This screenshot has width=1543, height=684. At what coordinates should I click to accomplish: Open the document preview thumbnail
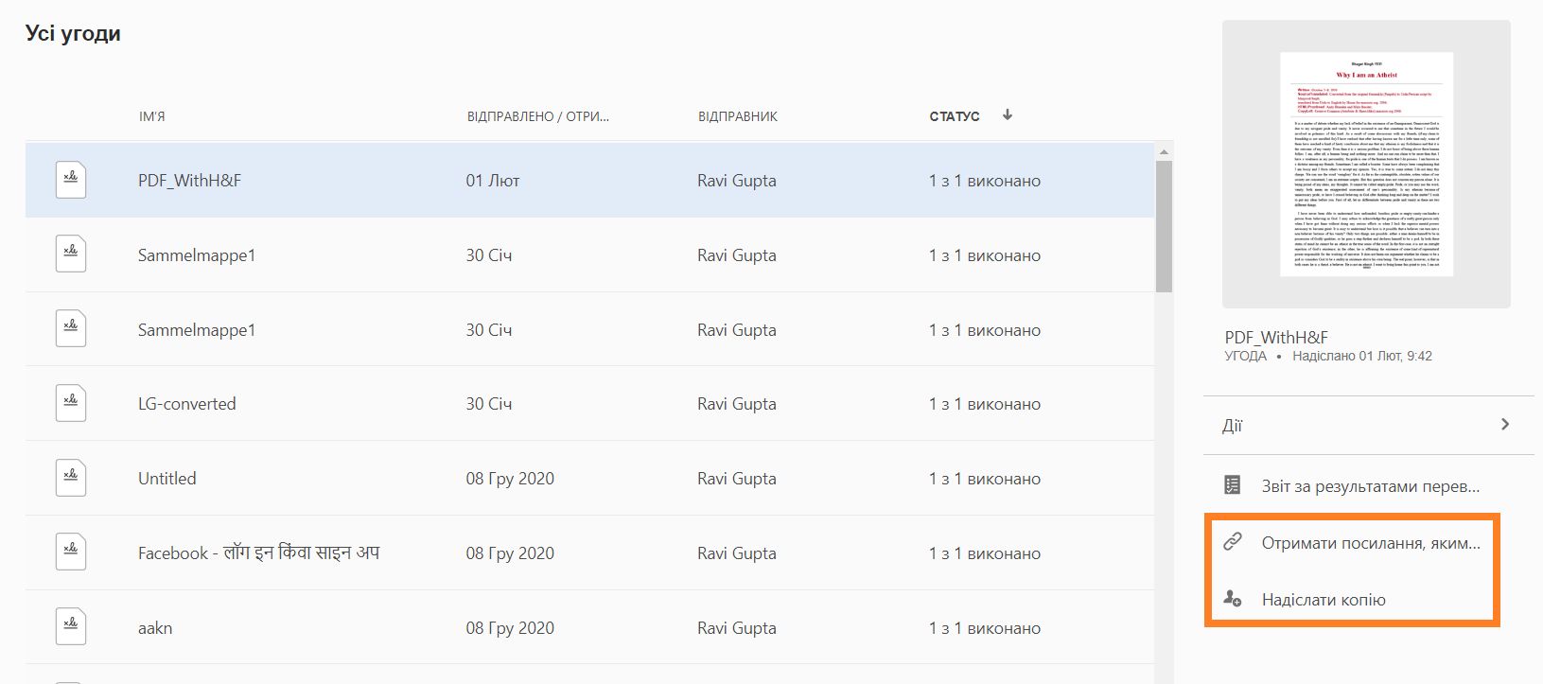coord(1366,164)
